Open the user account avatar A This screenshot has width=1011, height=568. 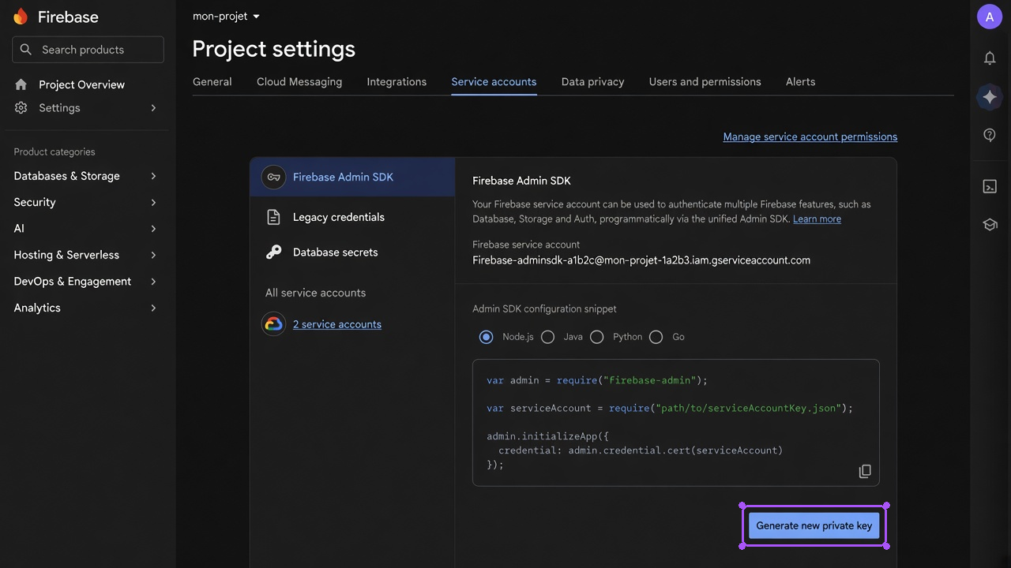(x=990, y=17)
